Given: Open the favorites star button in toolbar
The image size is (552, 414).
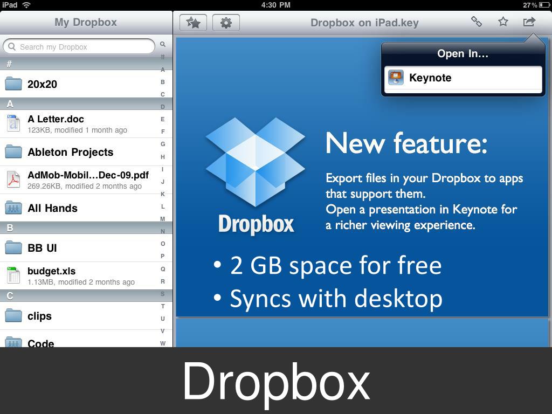Looking at the screenshot, I should pyautogui.click(x=193, y=23).
